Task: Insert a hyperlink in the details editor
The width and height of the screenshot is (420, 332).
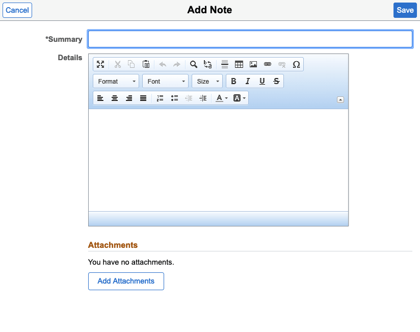Action: point(268,64)
